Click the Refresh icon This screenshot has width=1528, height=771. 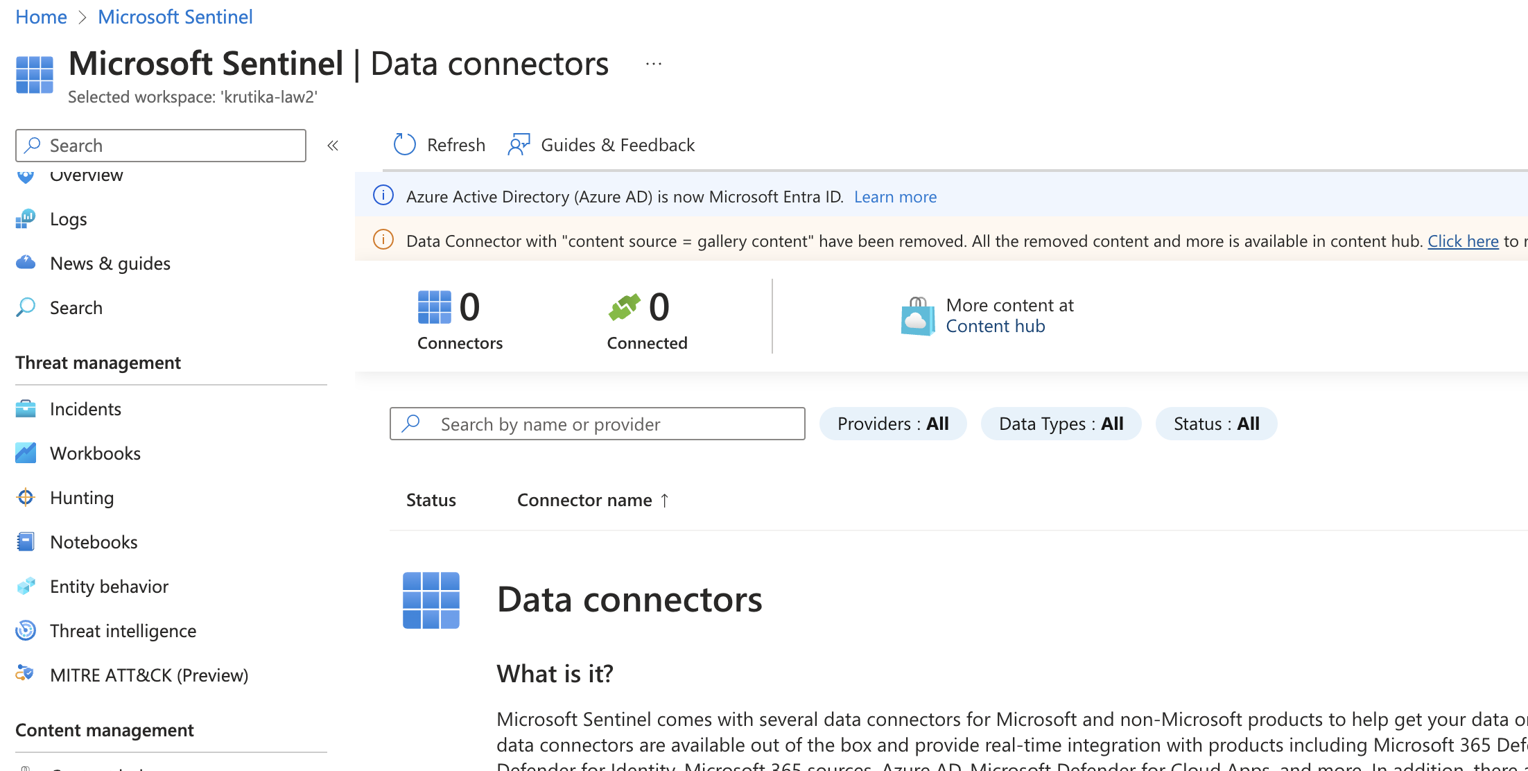point(405,144)
